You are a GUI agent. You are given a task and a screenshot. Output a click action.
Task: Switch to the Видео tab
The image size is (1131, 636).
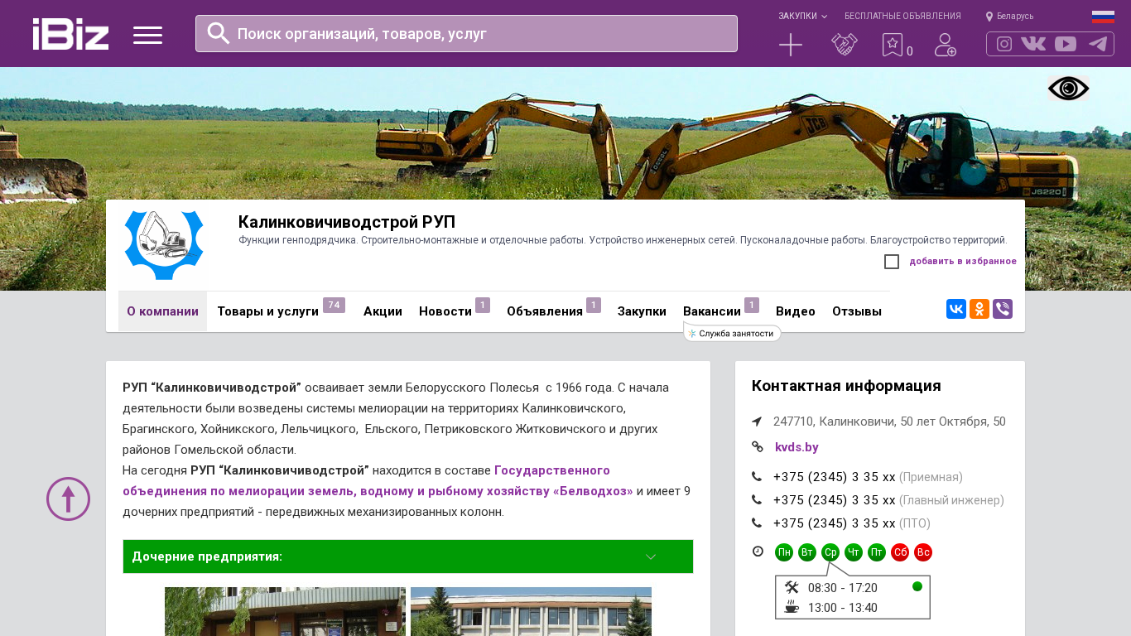[x=796, y=311]
